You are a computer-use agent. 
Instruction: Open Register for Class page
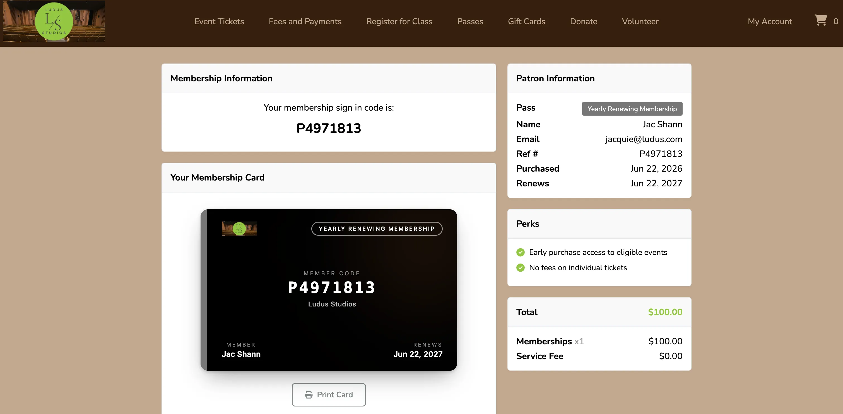[399, 21]
